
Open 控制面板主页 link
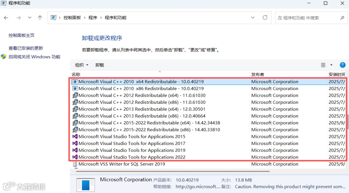[21, 35]
